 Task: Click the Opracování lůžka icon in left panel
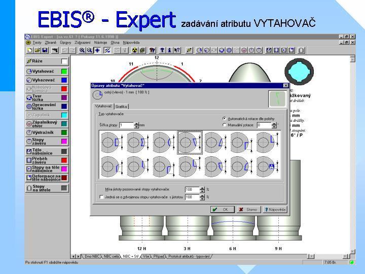pyautogui.click(x=29, y=107)
